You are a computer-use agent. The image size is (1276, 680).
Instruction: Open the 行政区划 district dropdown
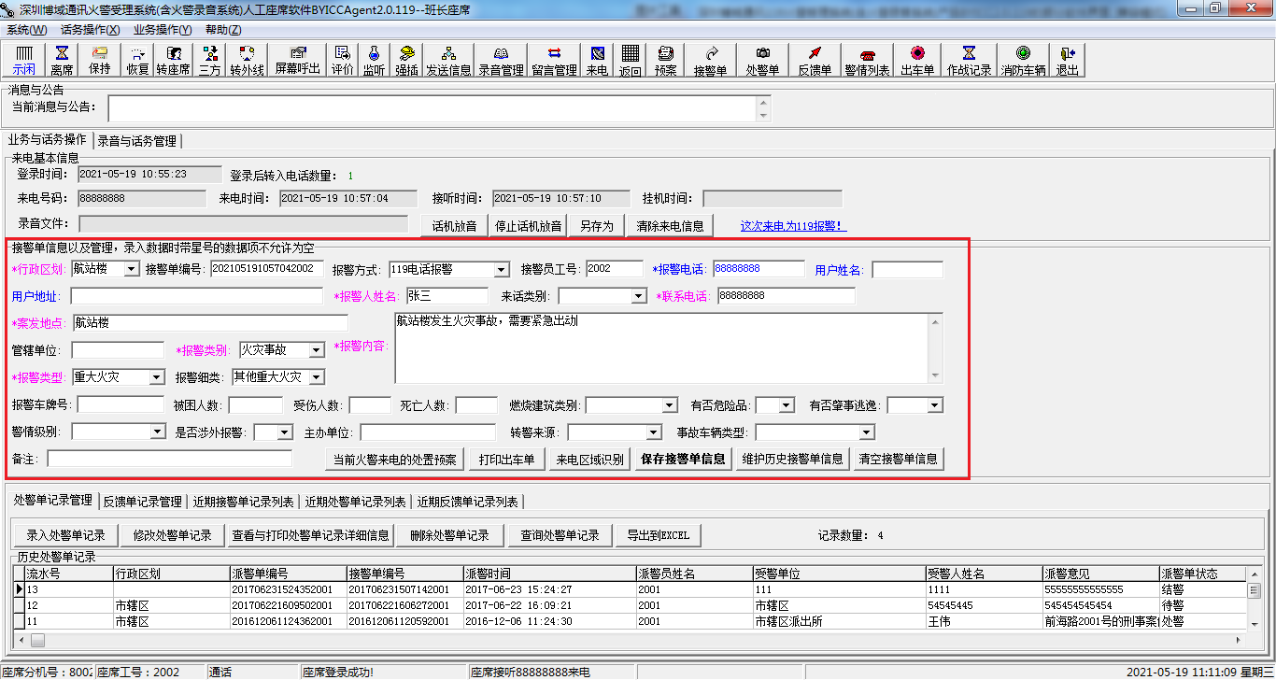[131, 269]
